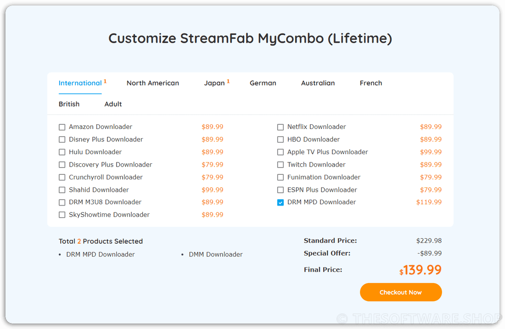Select the Australian tab
The height and width of the screenshot is (329, 505).
318,83
